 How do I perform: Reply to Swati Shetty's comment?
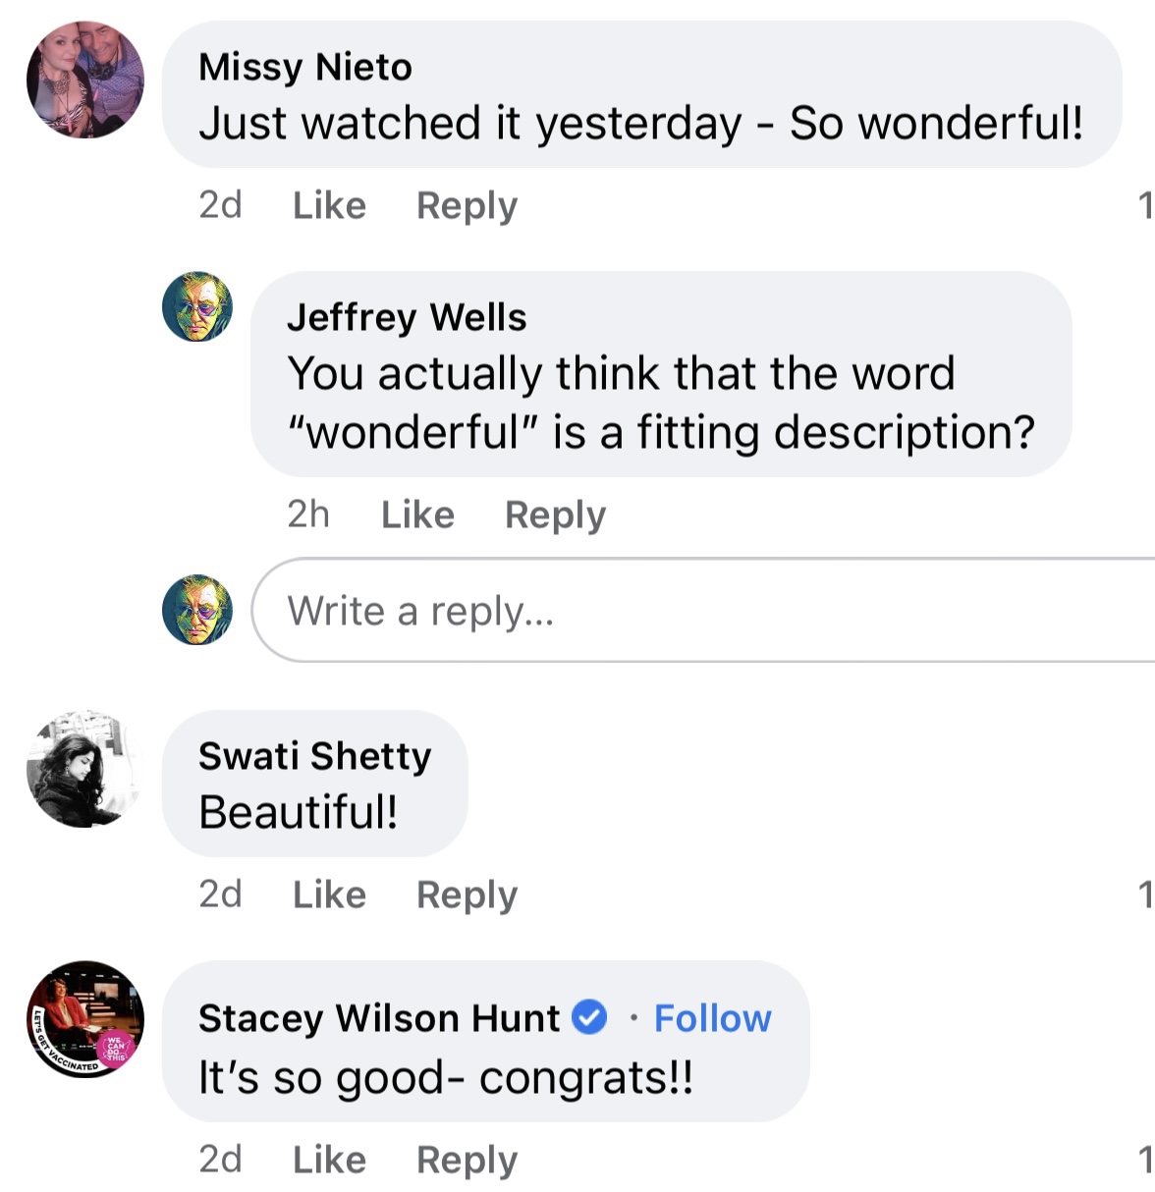467,894
